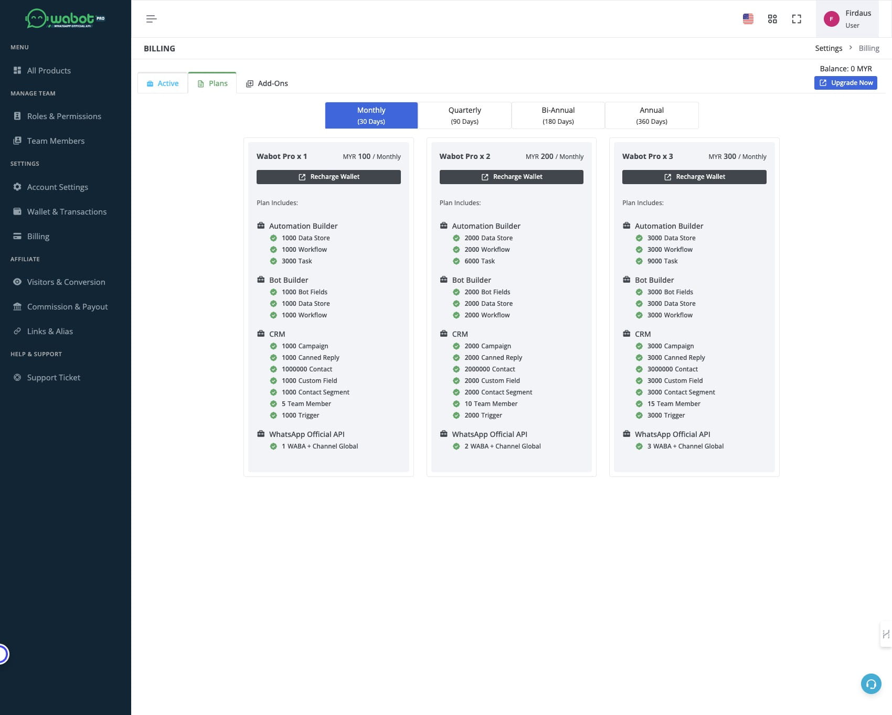The image size is (892, 715).
Task: Click the Billing breadcrumb
Action: point(869,48)
